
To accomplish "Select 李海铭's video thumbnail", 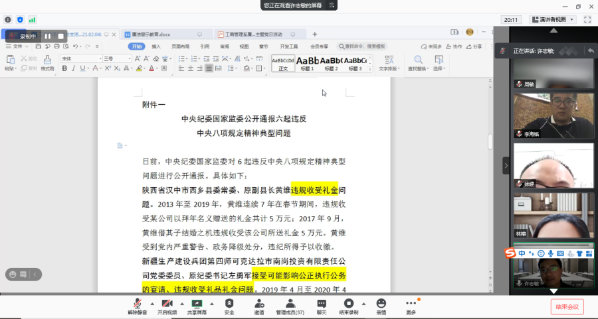I will pyautogui.click(x=553, y=115).
